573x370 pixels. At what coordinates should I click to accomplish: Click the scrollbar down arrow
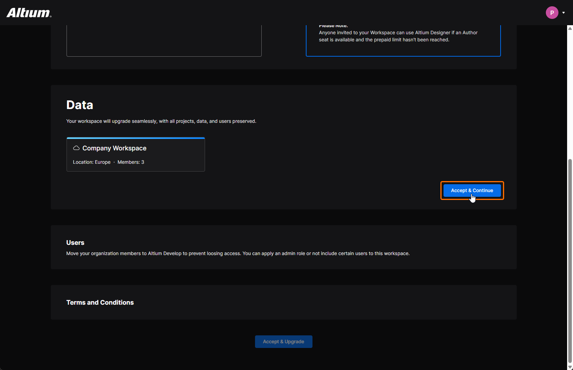pos(570,367)
